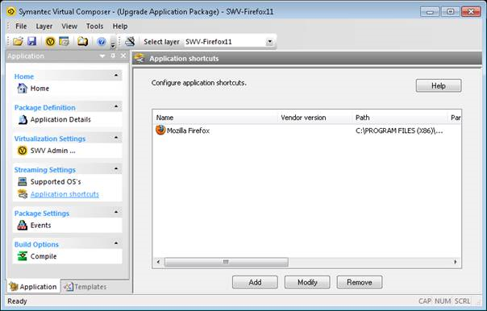
Task: Collapse the Streaming Settings section
Action: click(x=116, y=168)
